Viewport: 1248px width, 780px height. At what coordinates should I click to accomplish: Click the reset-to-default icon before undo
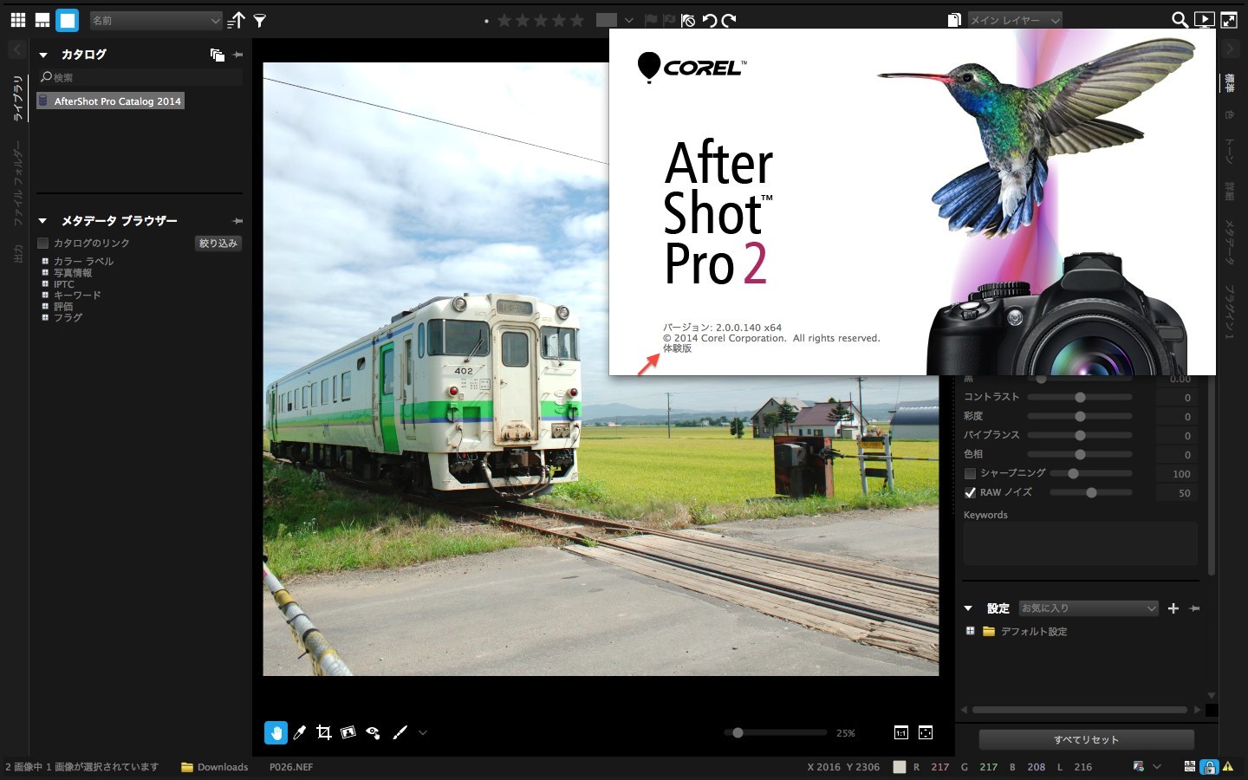[x=688, y=20]
